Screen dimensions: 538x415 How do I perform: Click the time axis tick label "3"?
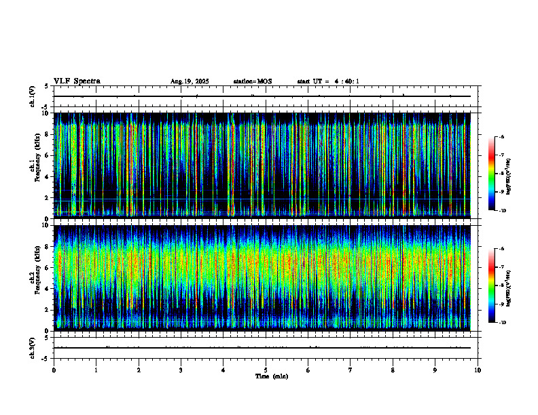pos(181,370)
